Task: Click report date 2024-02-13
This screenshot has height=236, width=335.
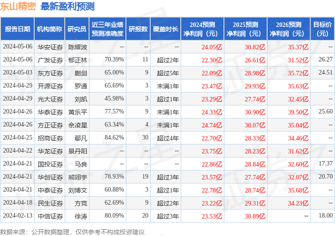Action: point(18,215)
